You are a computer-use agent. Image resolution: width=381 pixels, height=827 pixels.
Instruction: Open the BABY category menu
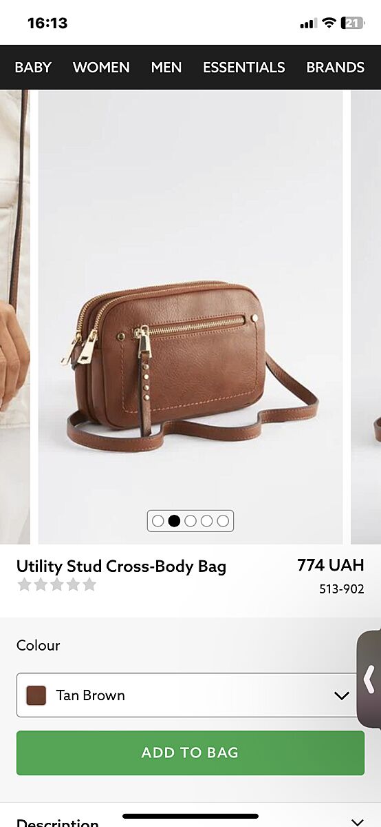33,68
